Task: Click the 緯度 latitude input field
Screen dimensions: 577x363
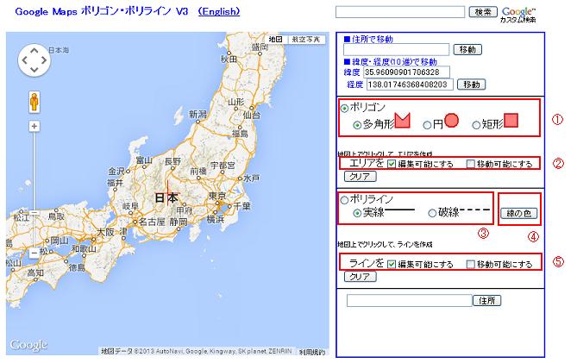Action: click(x=405, y=72)
